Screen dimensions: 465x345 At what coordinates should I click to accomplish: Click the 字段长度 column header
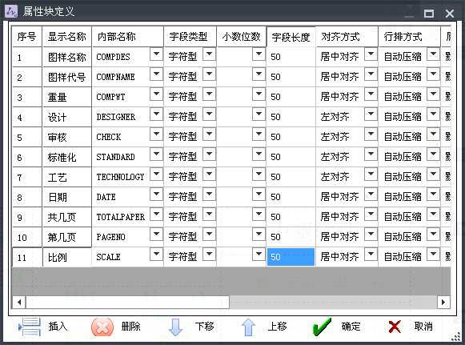(x=291, y=37)
